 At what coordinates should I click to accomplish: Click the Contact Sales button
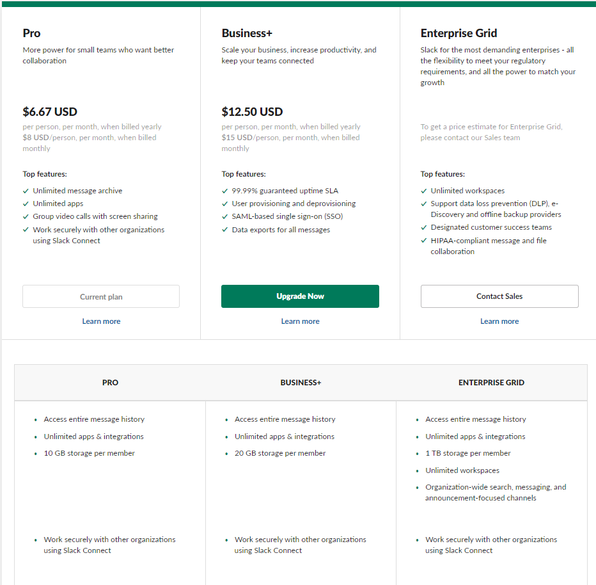[499, 296]
